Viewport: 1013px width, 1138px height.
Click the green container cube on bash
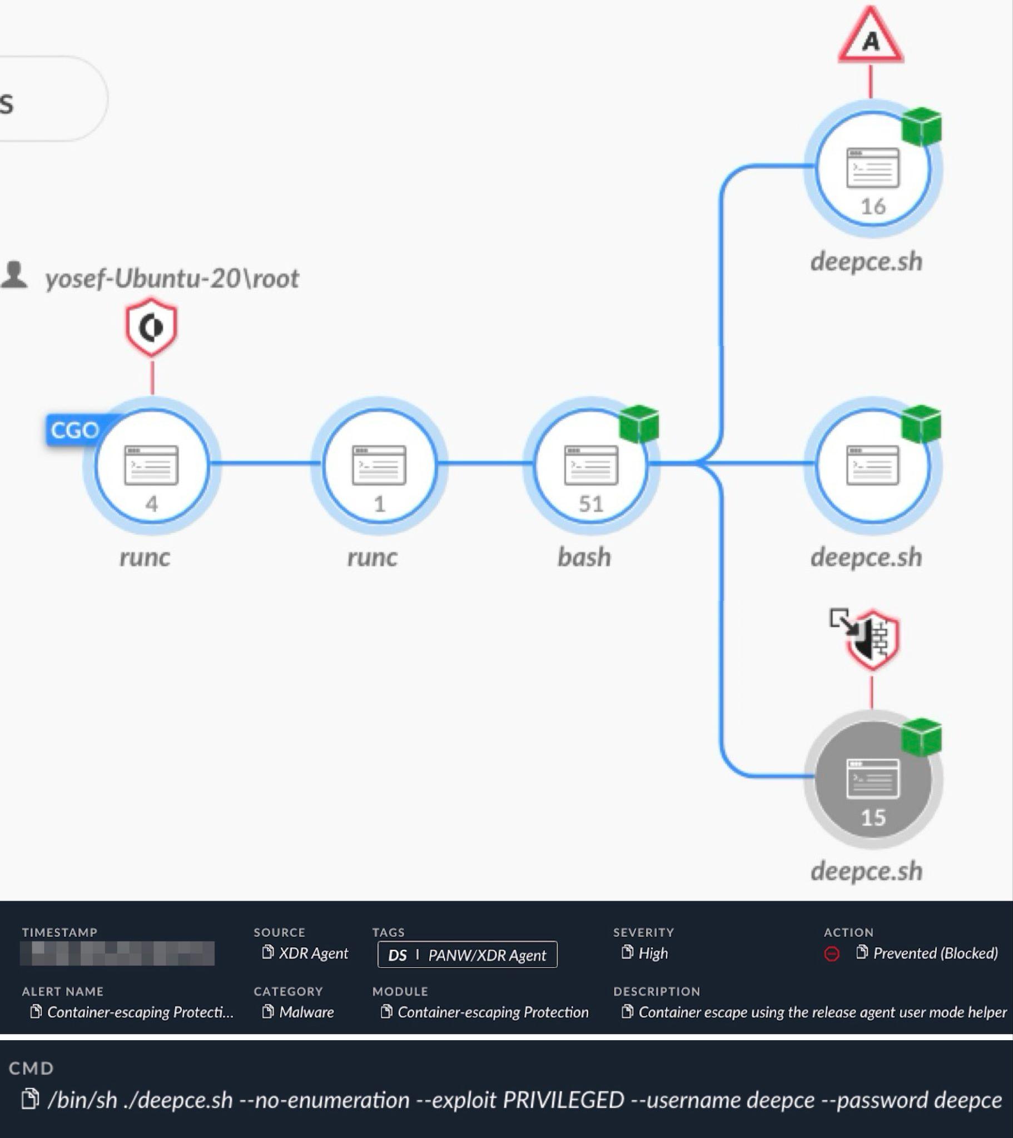[639, 423]
